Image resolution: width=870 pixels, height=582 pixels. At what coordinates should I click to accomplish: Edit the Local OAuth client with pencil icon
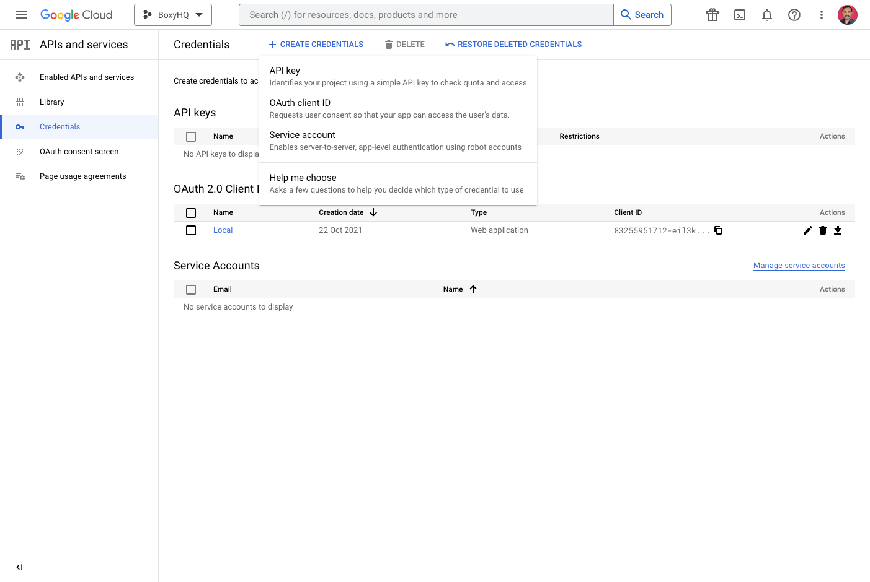(x=807, y=230)
